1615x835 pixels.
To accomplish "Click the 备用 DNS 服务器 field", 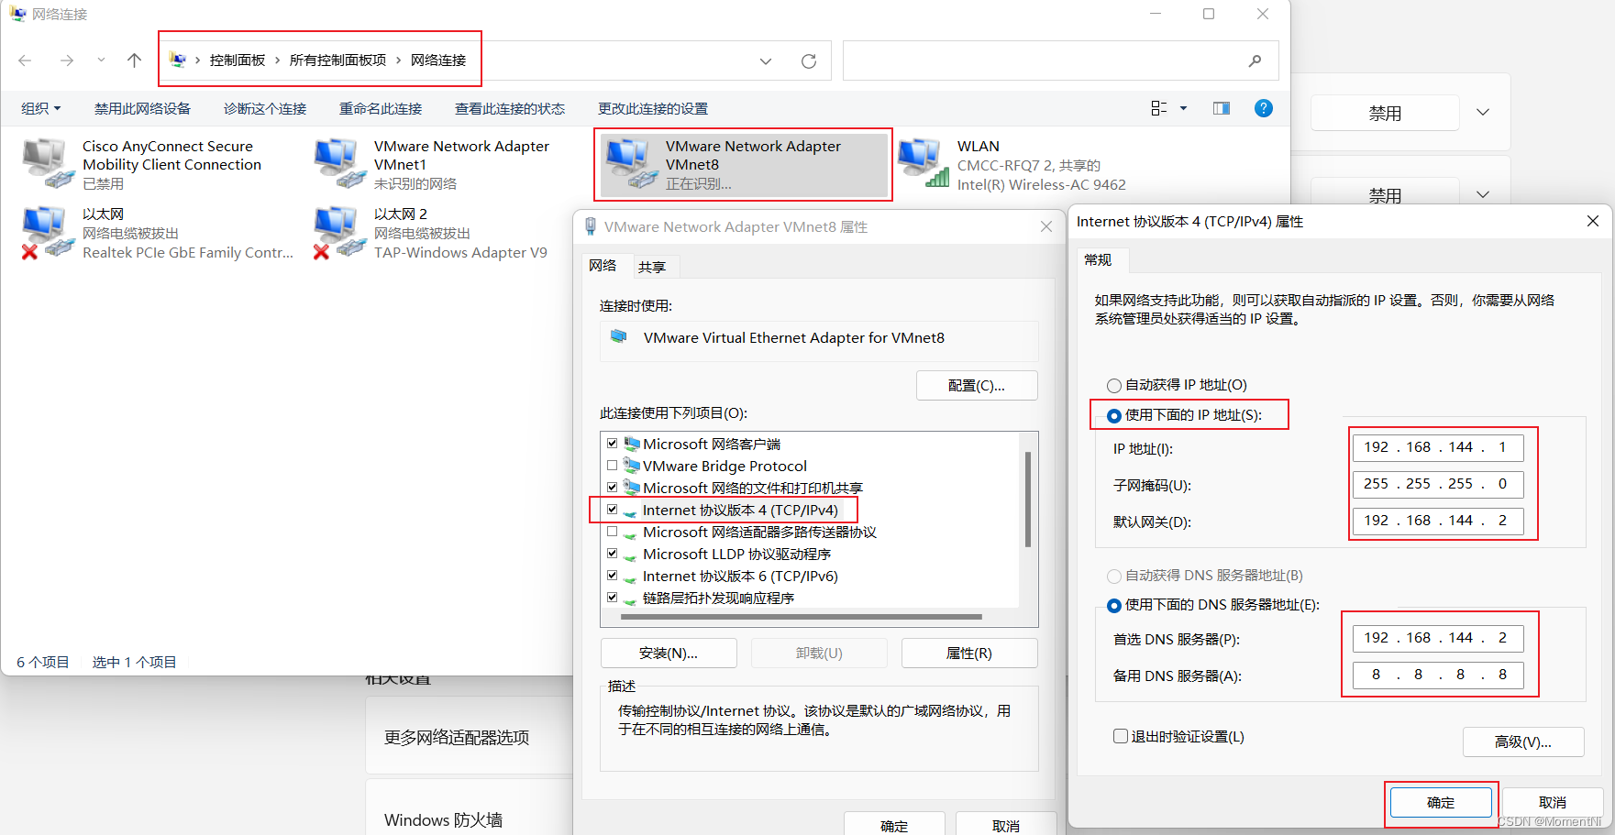I will [1438, 675].
